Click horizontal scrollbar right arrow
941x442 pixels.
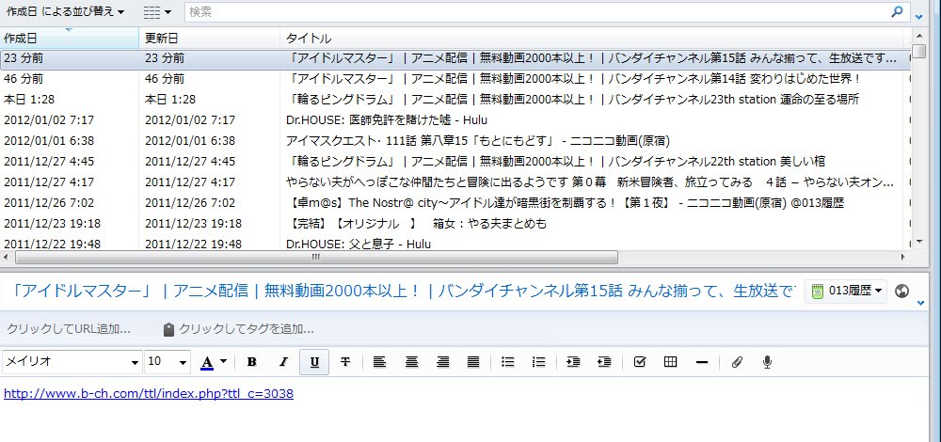903,258
